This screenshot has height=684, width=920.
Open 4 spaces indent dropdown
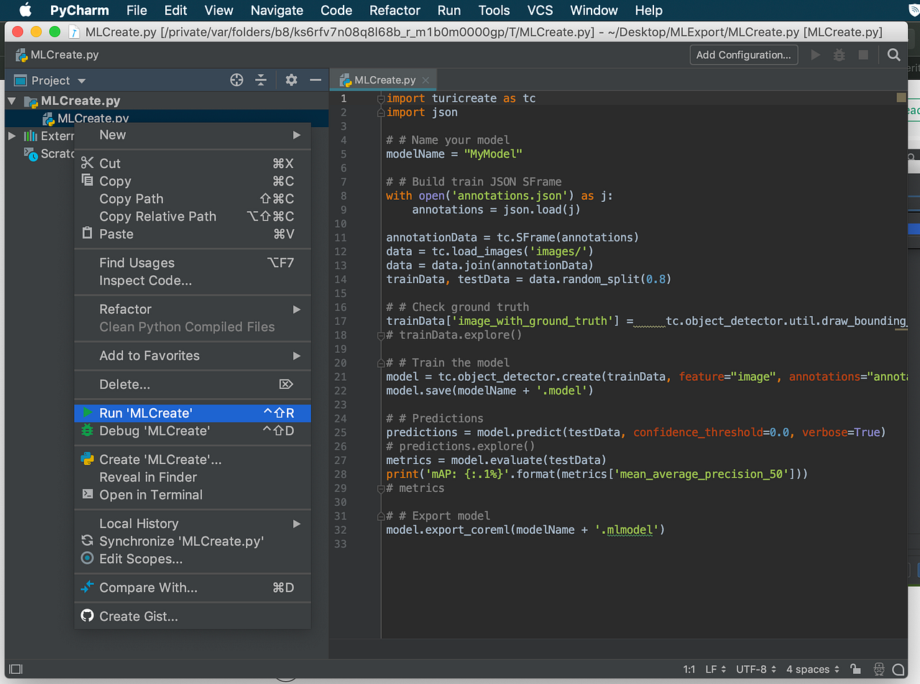click(812, 669)
